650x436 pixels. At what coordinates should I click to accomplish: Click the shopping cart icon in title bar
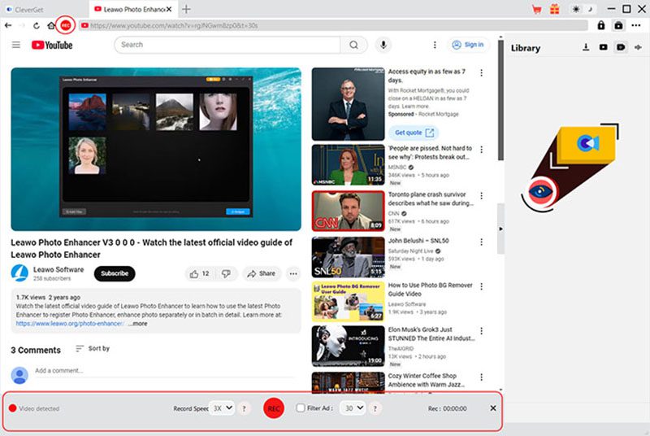pyautogui.click(x=537, y=9)
